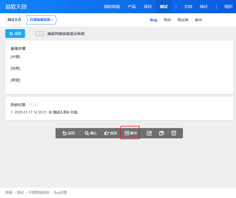Click the 易软天创 logo text

[16, 7]
